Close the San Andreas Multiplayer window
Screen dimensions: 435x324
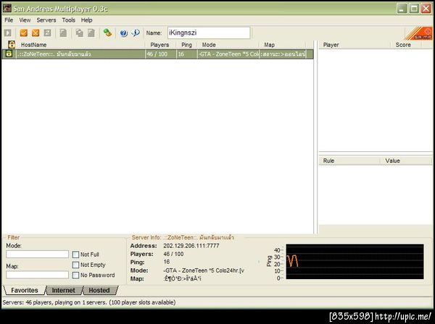(426, 9)
